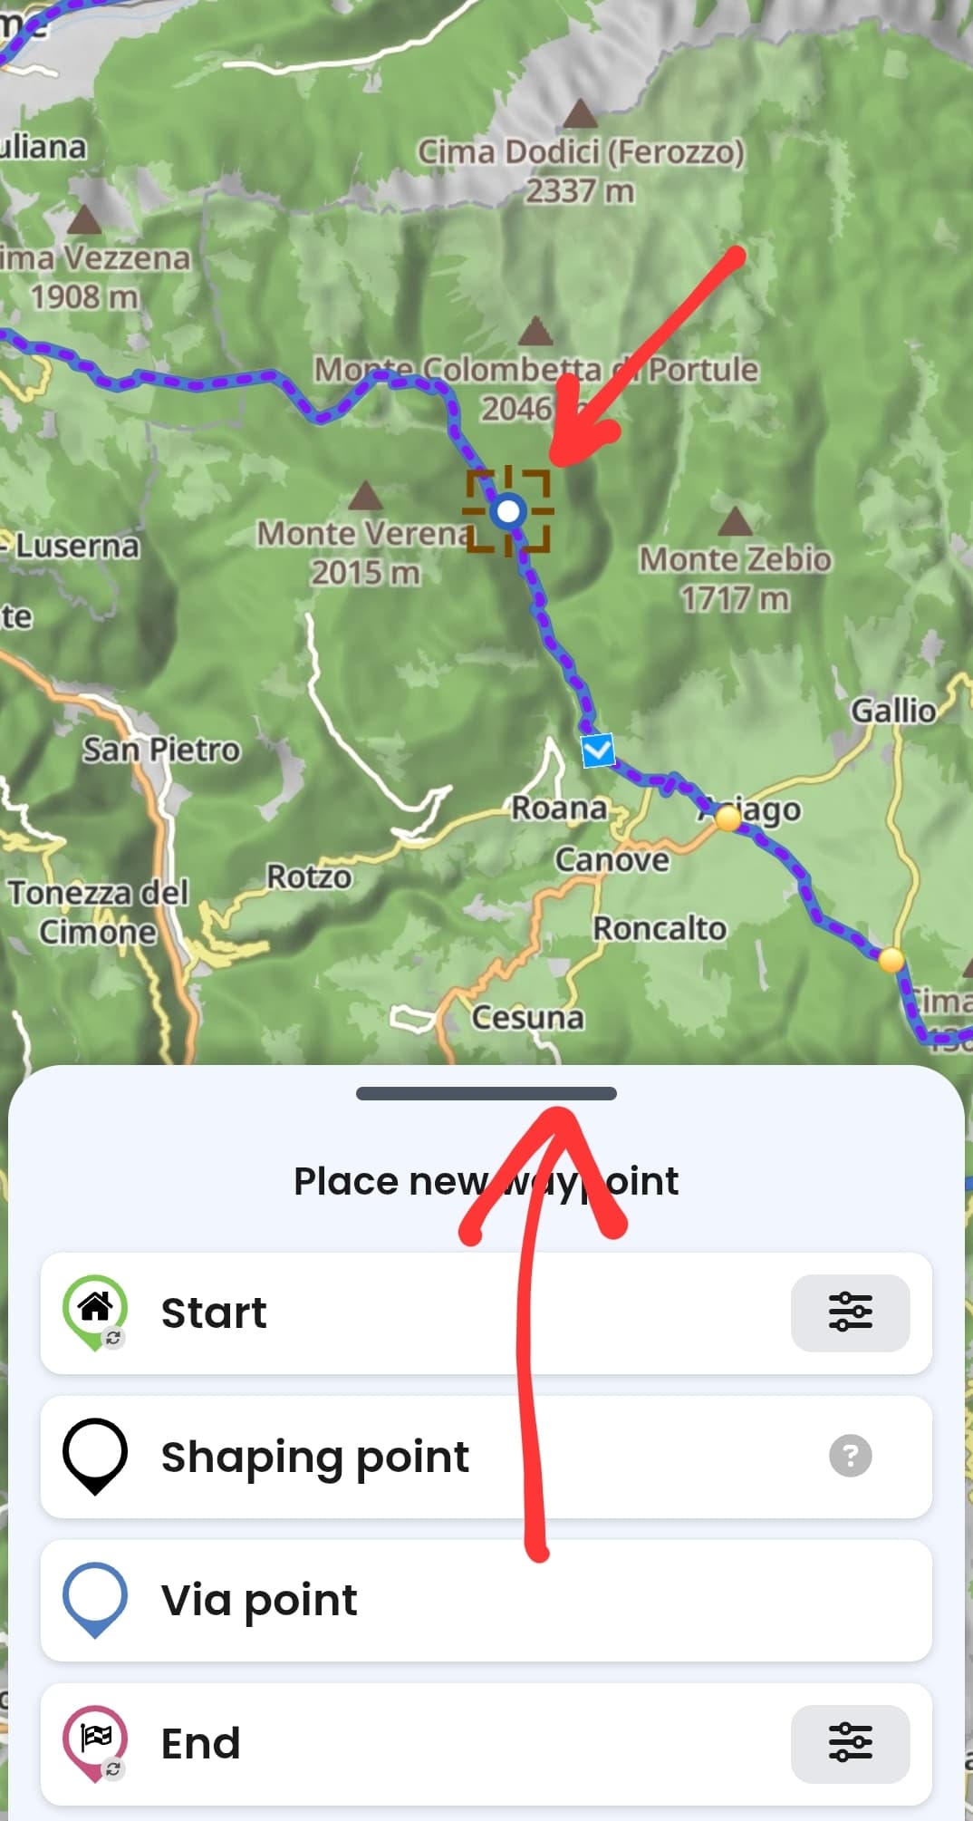Tap the Monte Zebio peak triangle marker
This screenshot has width=973, height=1821.
click(735, 520)
